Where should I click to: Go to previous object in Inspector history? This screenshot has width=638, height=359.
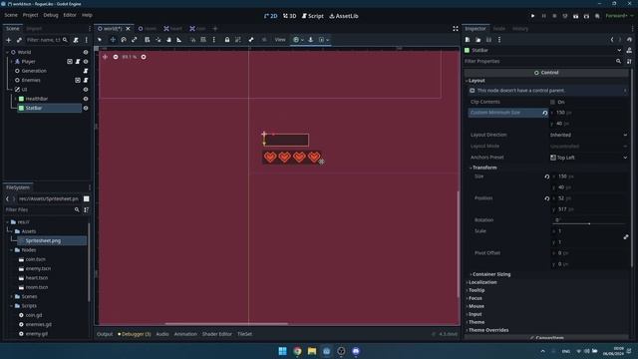611,40
